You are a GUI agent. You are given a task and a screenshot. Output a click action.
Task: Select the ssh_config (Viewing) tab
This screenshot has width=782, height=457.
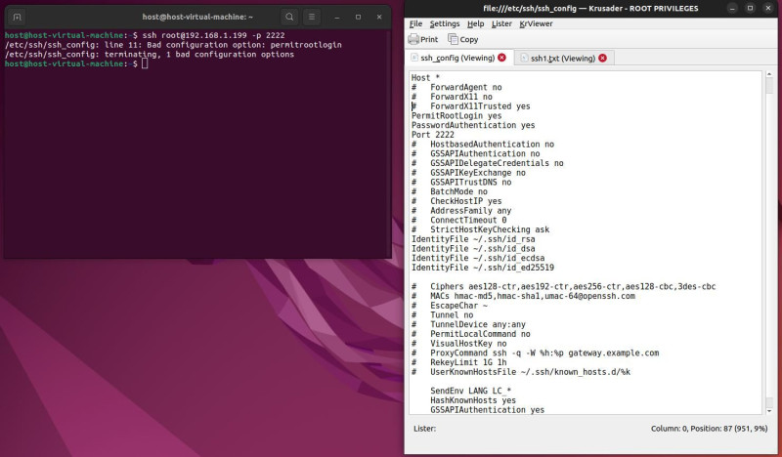coord(457,58)
